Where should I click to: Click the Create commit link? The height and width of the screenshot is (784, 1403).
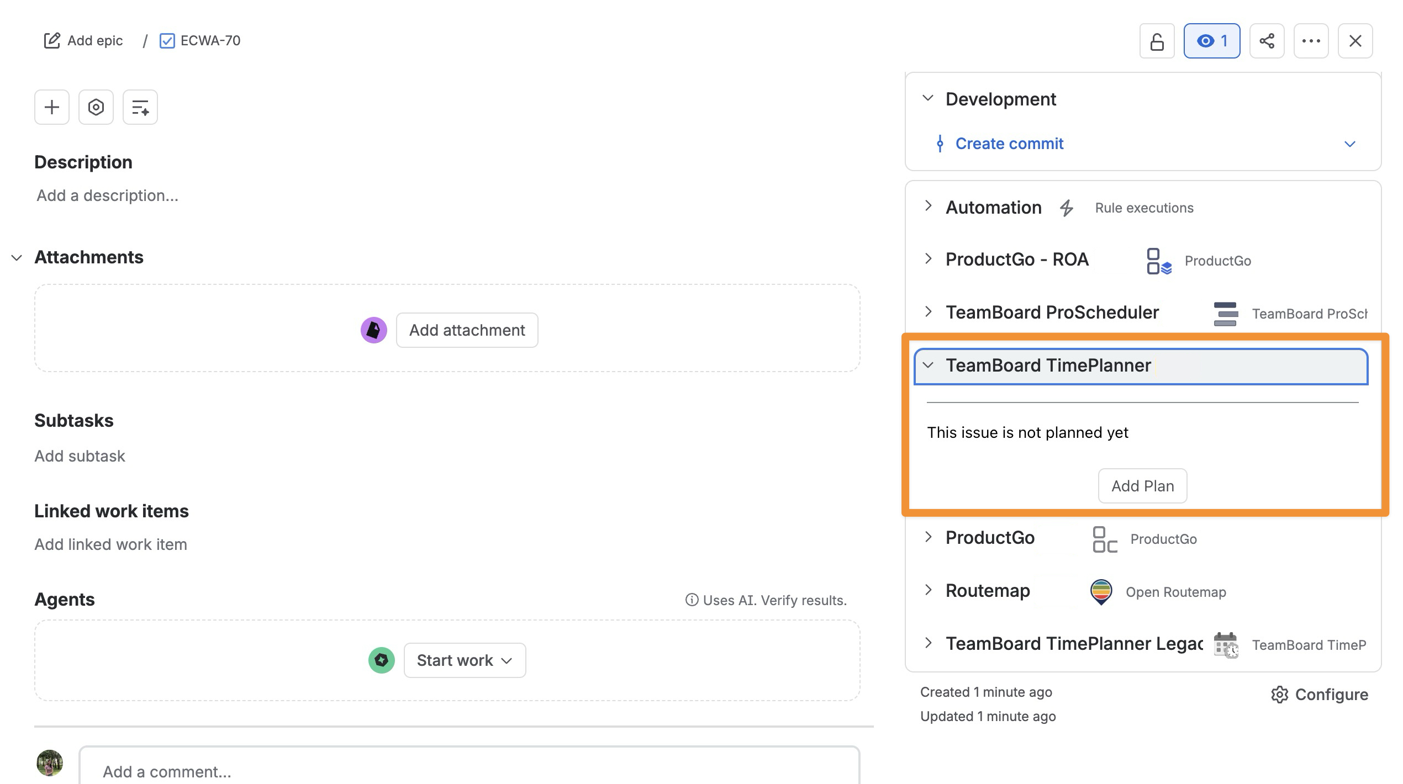(1010, 144)
